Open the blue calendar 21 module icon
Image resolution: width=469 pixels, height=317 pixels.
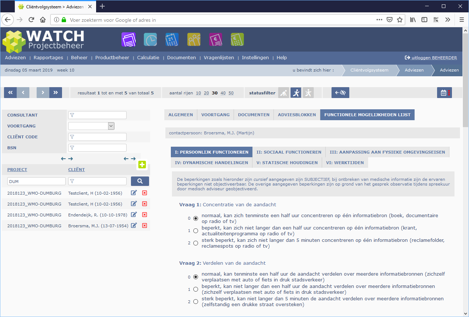[x=172, y=39]
